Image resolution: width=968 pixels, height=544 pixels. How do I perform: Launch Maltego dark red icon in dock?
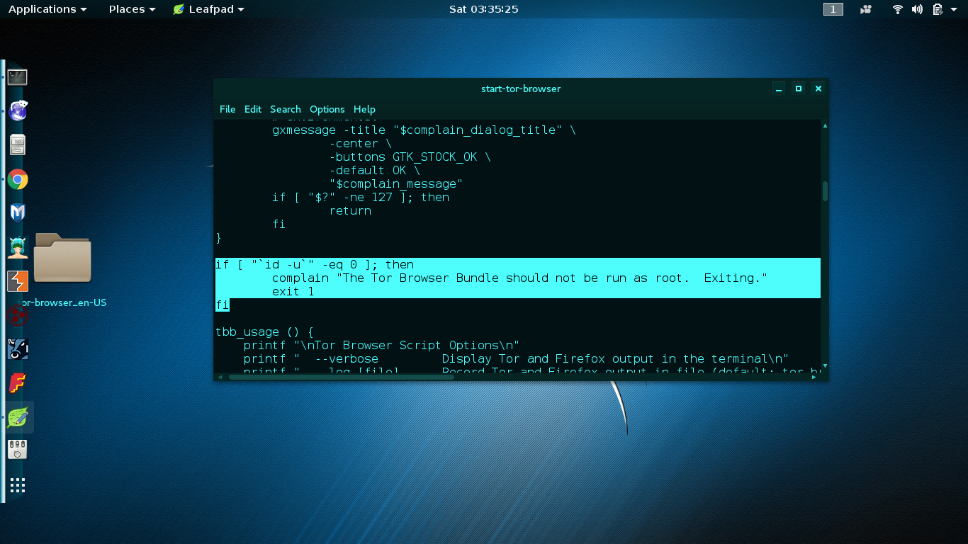click(x=18, y=315)
